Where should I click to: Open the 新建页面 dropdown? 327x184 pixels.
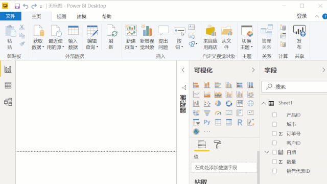[x=131, y=37]
